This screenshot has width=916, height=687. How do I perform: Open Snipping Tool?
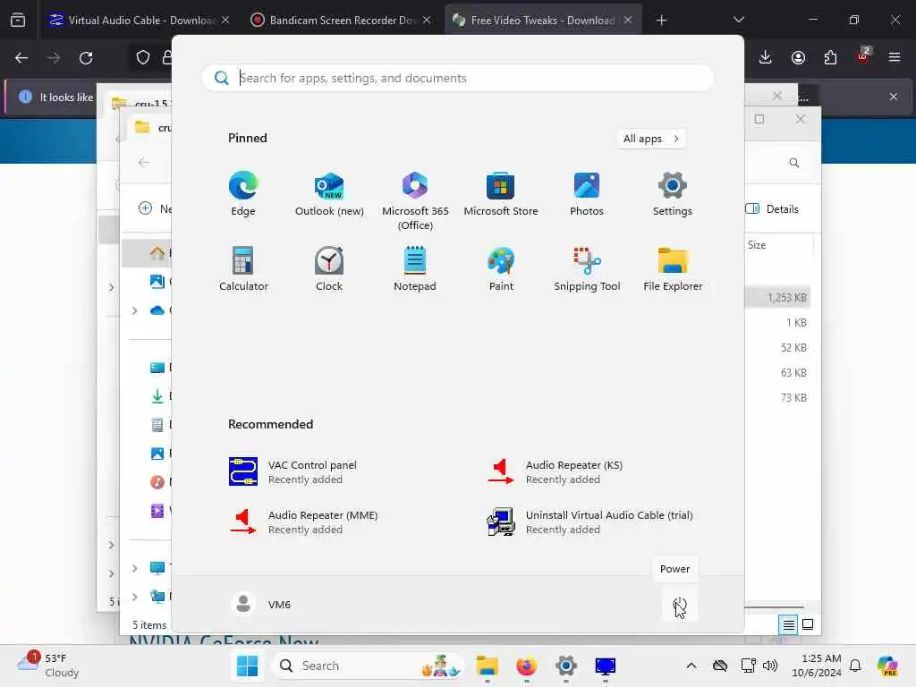click(587, 268)
